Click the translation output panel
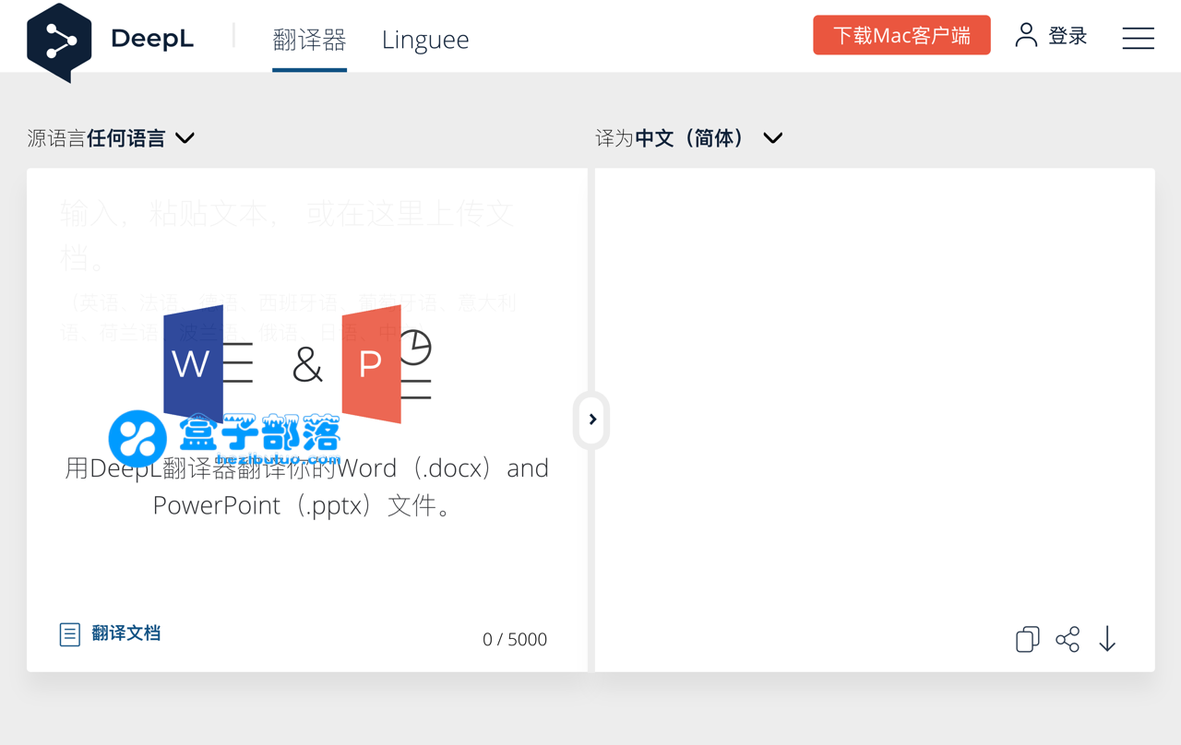Viewport: 1181px width, 745px height. 875,420
